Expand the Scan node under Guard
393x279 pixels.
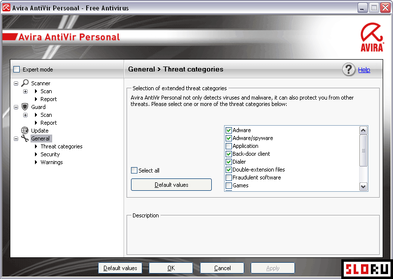[25, 115]
